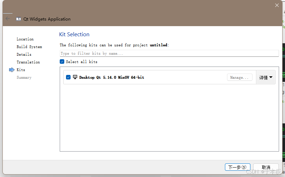Select the Summary wizard step
This screenshot has height=177, width=285.
click(x=24, y=77)
